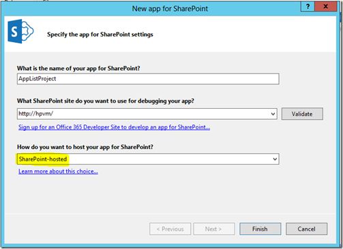
Task: Cancel the new app wizard
Action: [x=306, y=229]
